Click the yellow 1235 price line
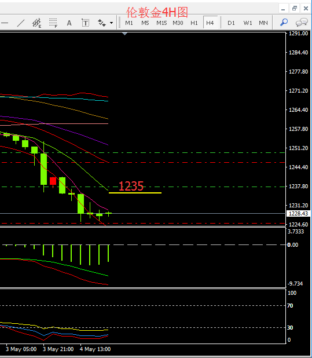This screenshot has height=358, width=312. click(x=135, y=193)
